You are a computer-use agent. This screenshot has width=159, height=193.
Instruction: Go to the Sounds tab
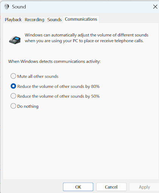pos(54,20)
